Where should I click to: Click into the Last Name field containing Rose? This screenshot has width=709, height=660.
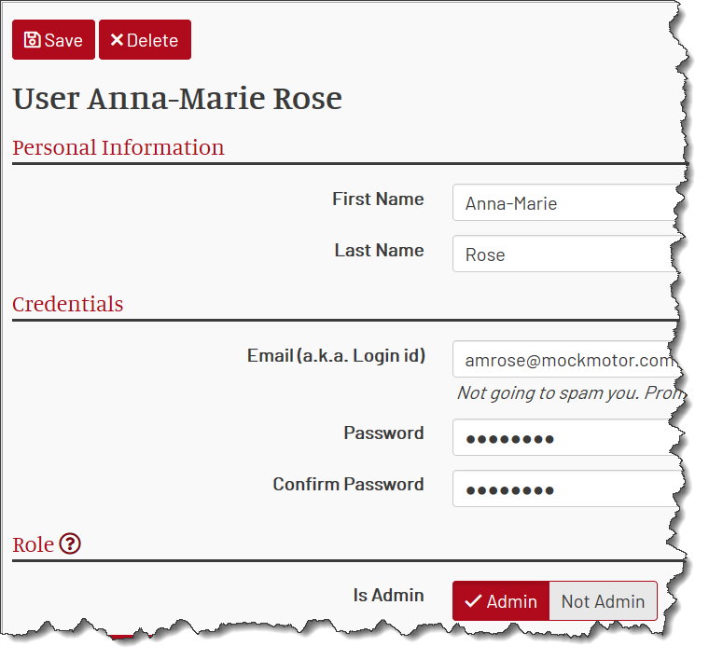tap(567, 254)
